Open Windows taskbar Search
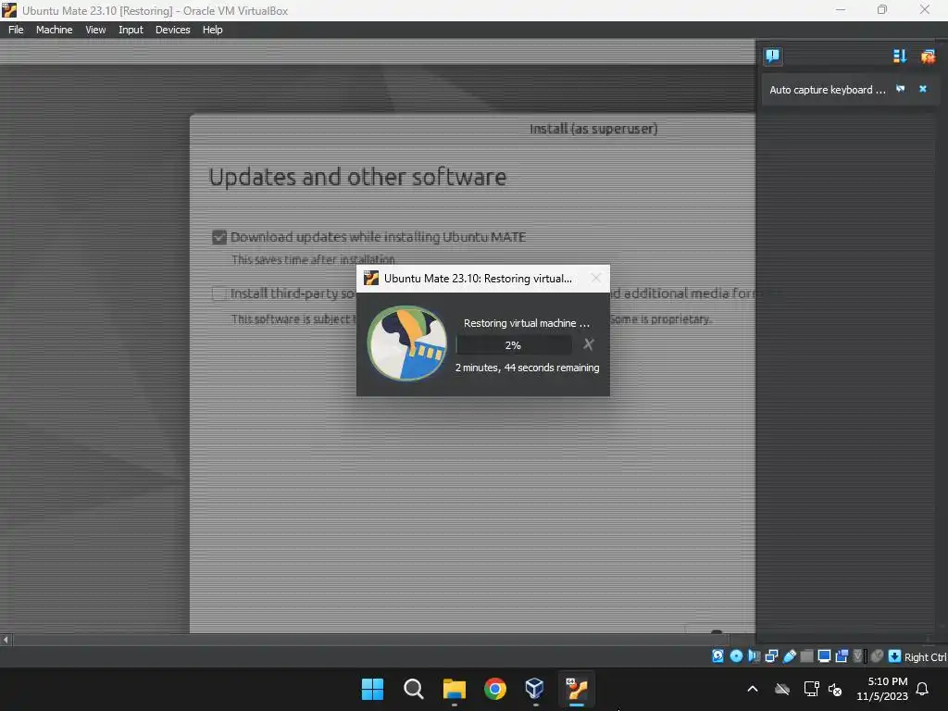Screen dimensions: 948x711 (x=414, y=689)
